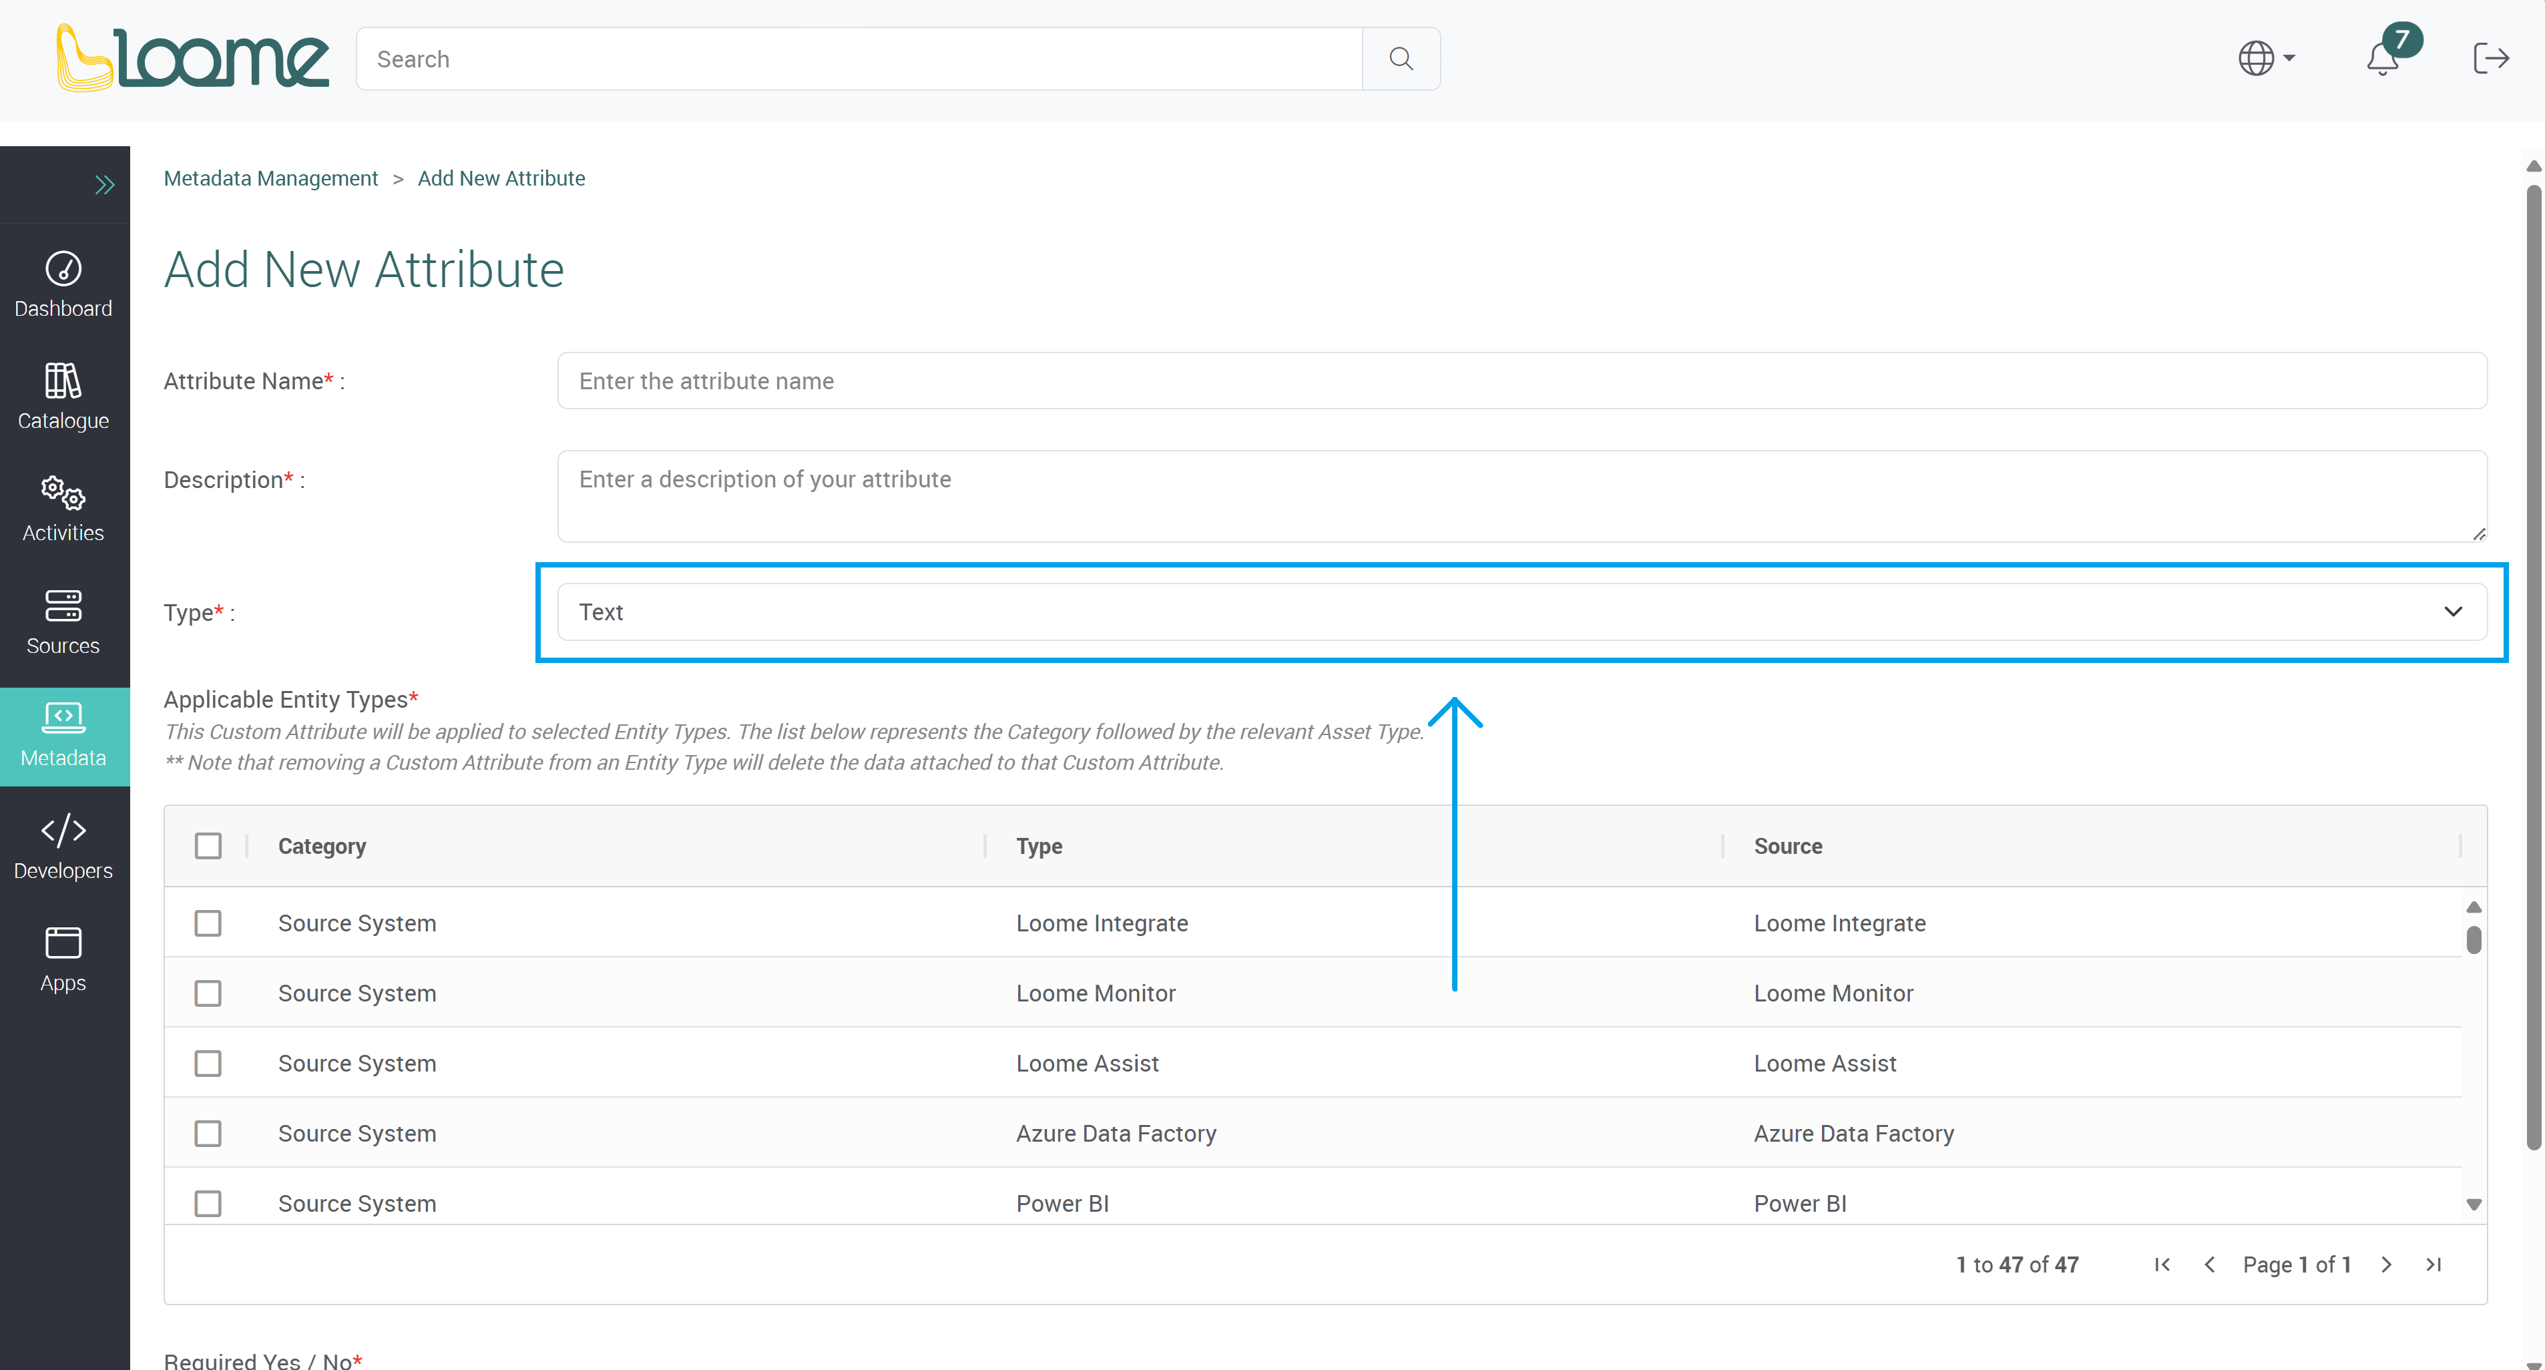Image resolution: width=2545 pixels, height=1370 pixels.
Task: Open the Apps sidebar item
Action: [x=63, y=960]
